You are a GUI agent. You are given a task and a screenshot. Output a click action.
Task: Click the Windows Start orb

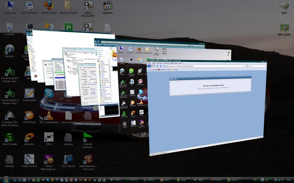pos(5,179)
